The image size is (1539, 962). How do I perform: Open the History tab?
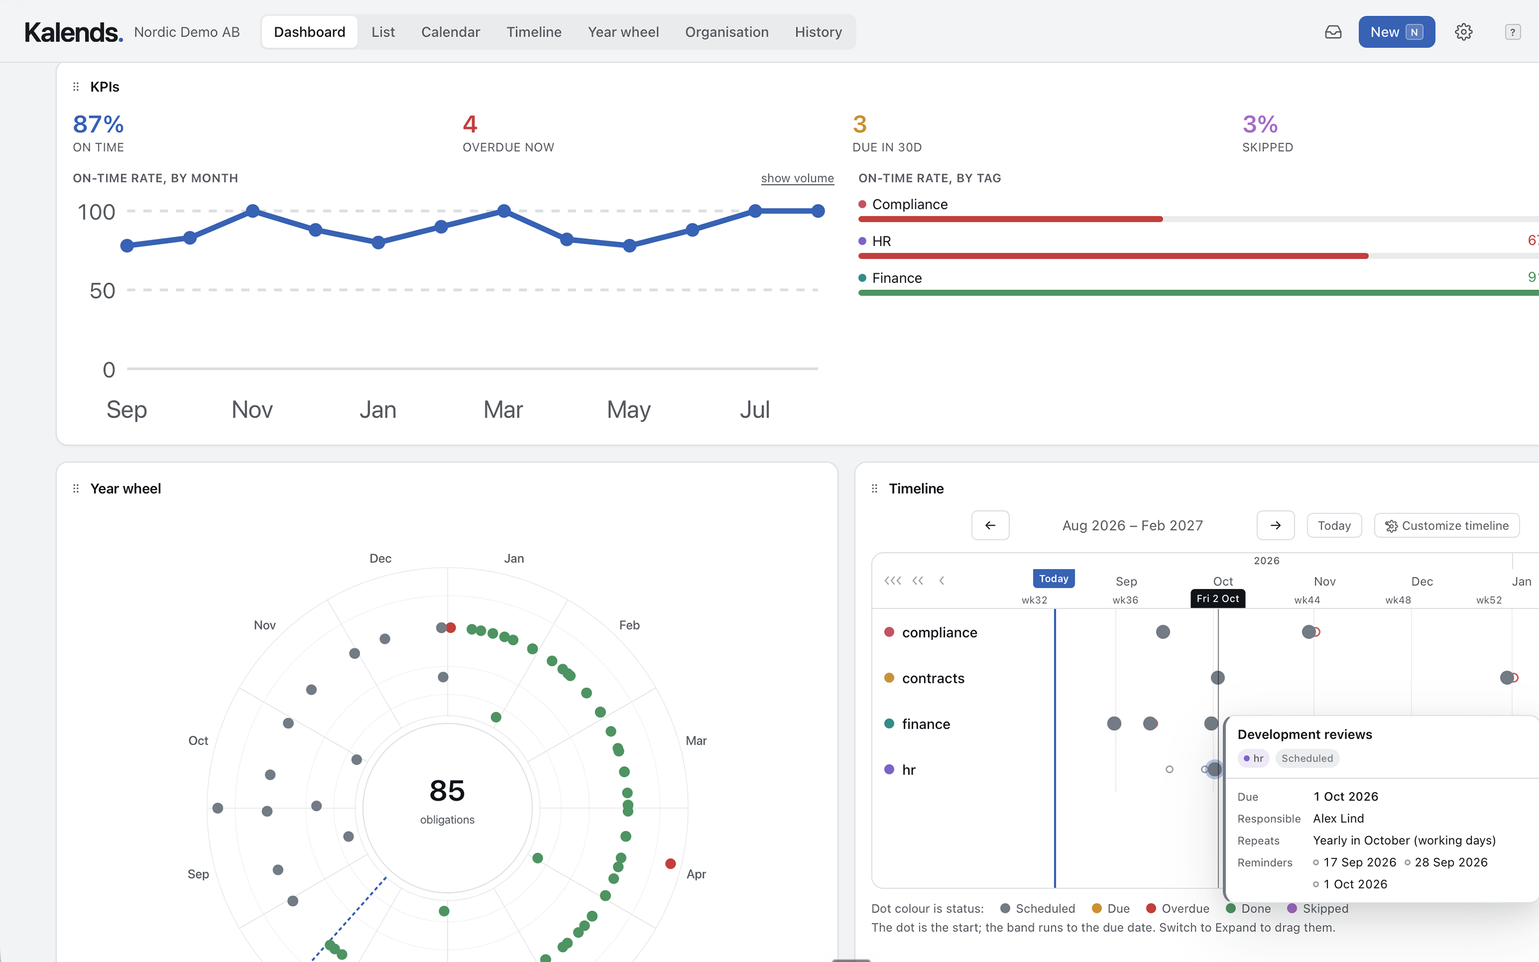(818, 32)
